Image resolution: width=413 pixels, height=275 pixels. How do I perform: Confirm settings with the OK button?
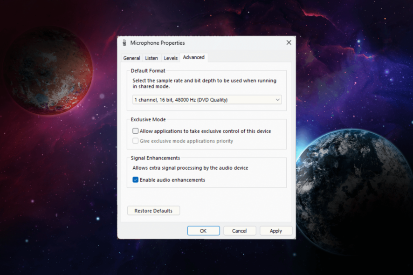[203, 231]
